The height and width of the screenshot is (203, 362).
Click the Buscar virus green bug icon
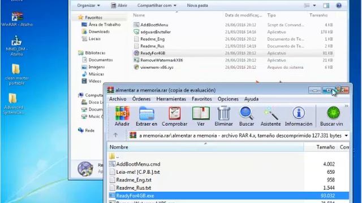click(332, 116)
